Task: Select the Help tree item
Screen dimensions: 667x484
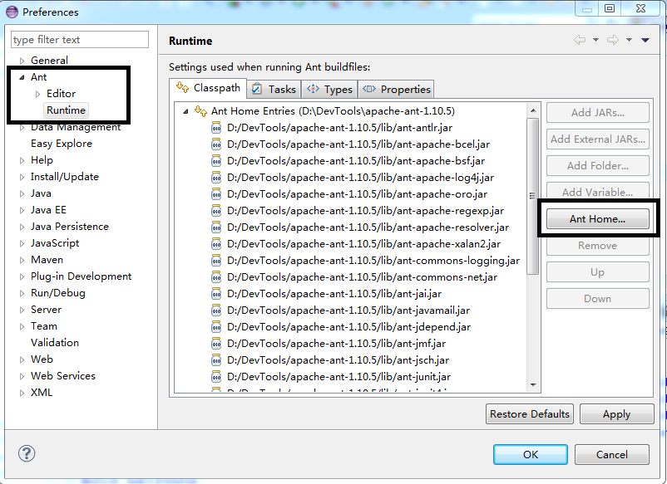Action: (42, 160)
